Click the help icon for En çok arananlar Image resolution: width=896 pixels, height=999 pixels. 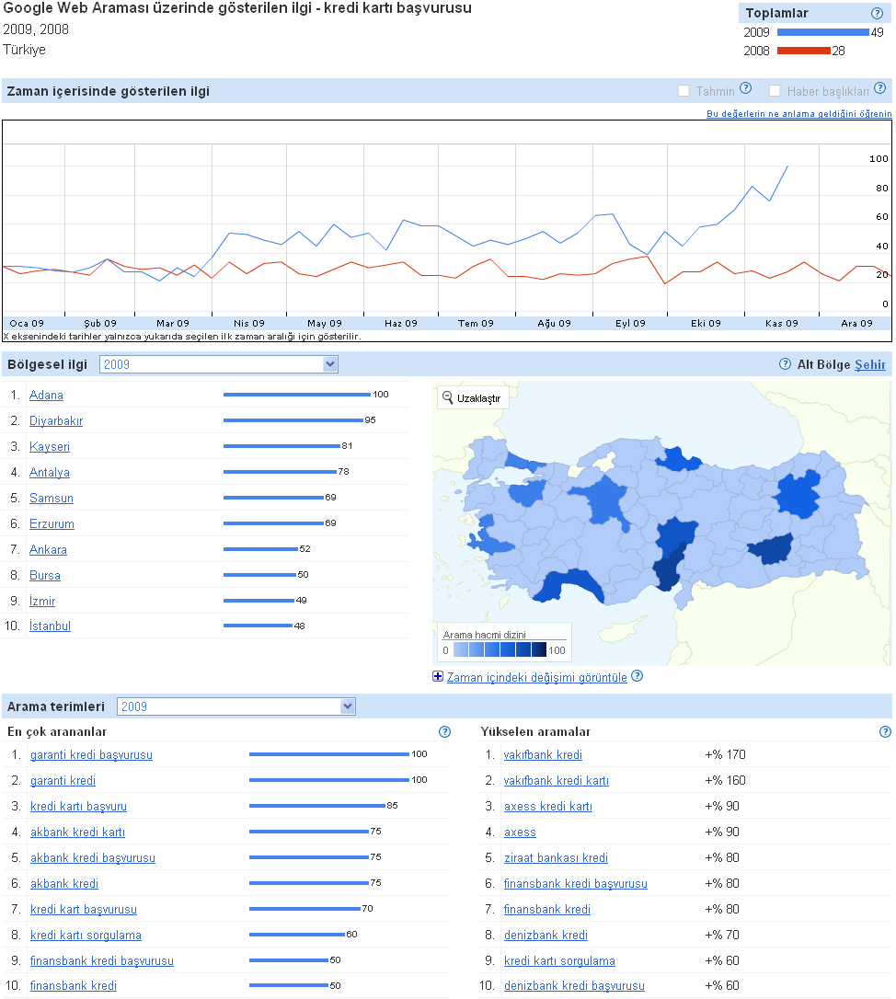pos(445,731)
